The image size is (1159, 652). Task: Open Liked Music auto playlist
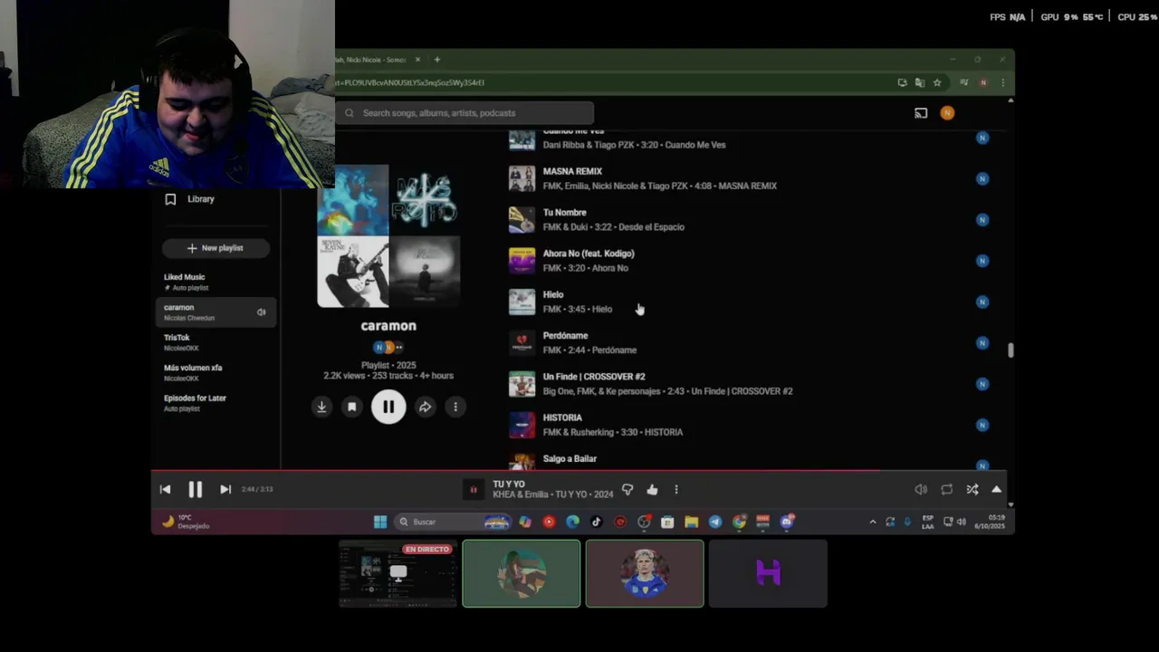pyautogui.click(x=216, y=282)
